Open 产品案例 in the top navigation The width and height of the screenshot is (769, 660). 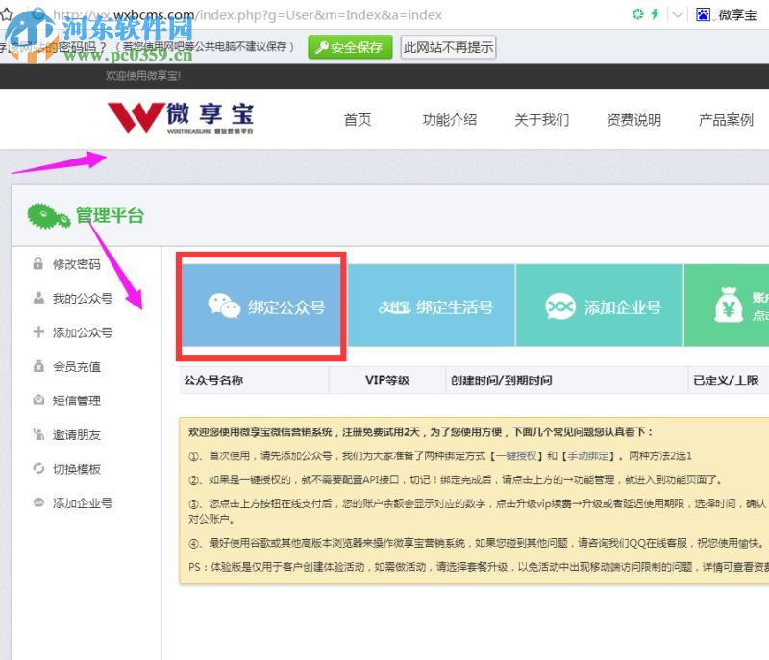[x=724, y=119]
